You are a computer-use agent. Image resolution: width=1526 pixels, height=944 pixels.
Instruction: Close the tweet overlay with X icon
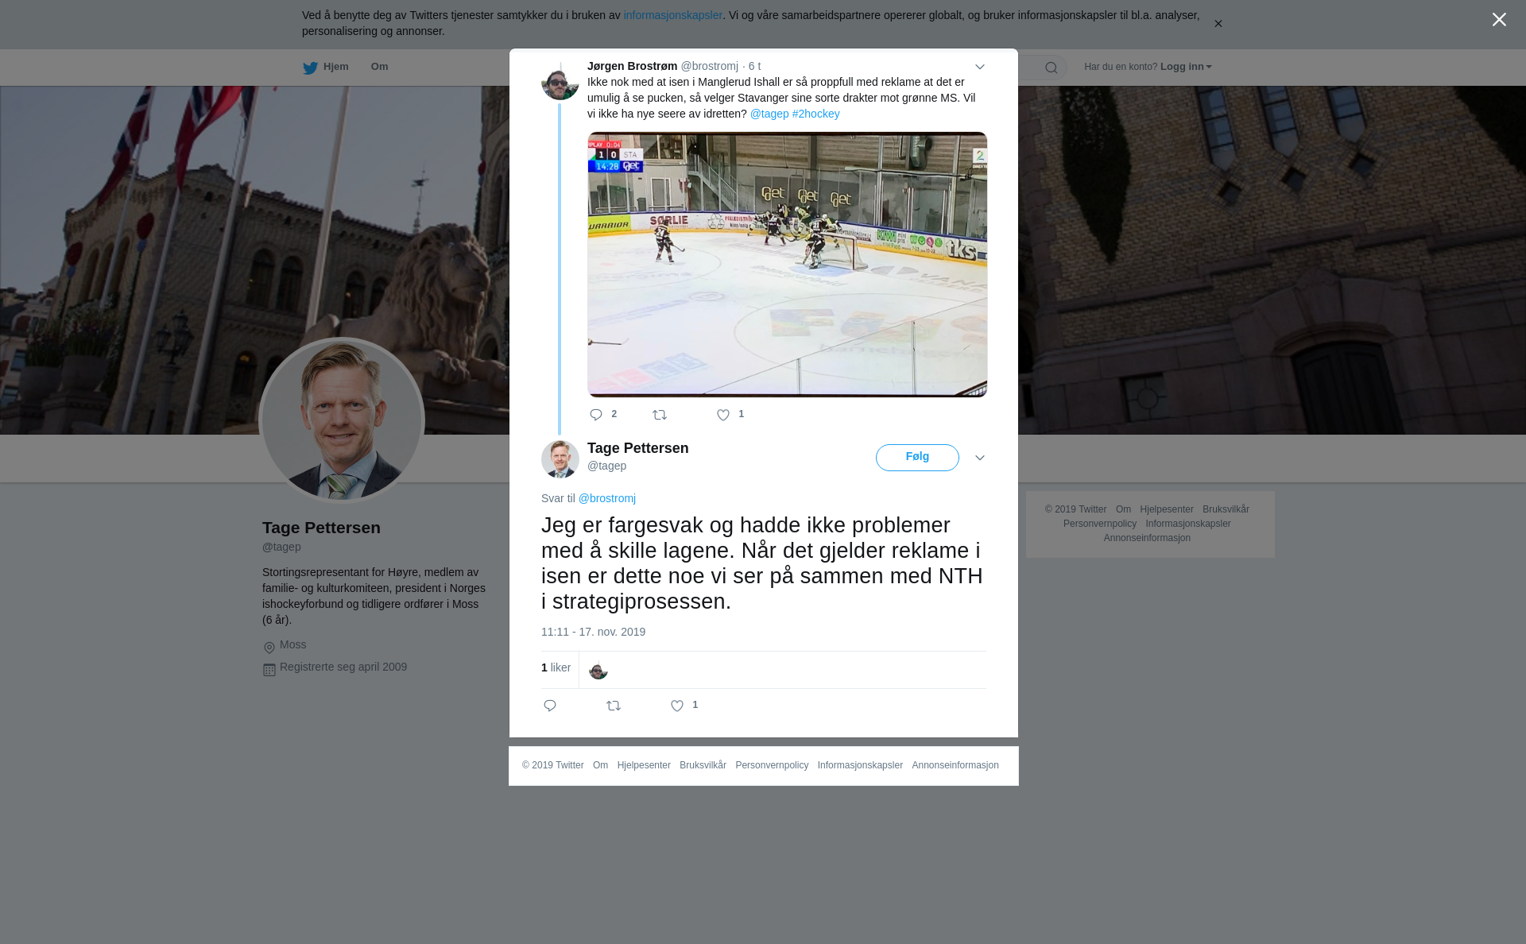[x=1499, y=20]
